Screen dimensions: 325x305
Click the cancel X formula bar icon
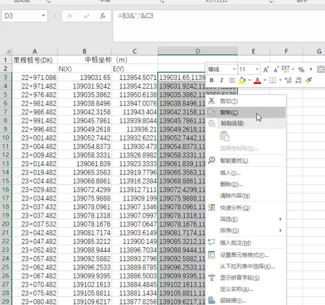tap(70, 16)
